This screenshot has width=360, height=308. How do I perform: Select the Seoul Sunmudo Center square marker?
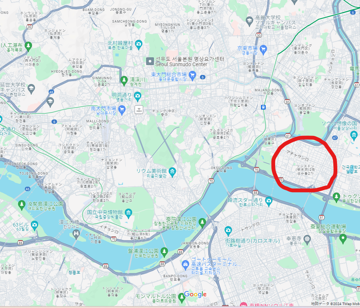pyautogui.click(x=150, y=61)
